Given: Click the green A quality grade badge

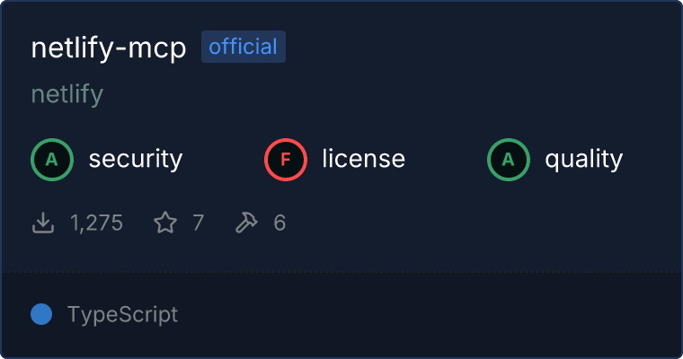Looking at the screenshot, I should [509, 160].
